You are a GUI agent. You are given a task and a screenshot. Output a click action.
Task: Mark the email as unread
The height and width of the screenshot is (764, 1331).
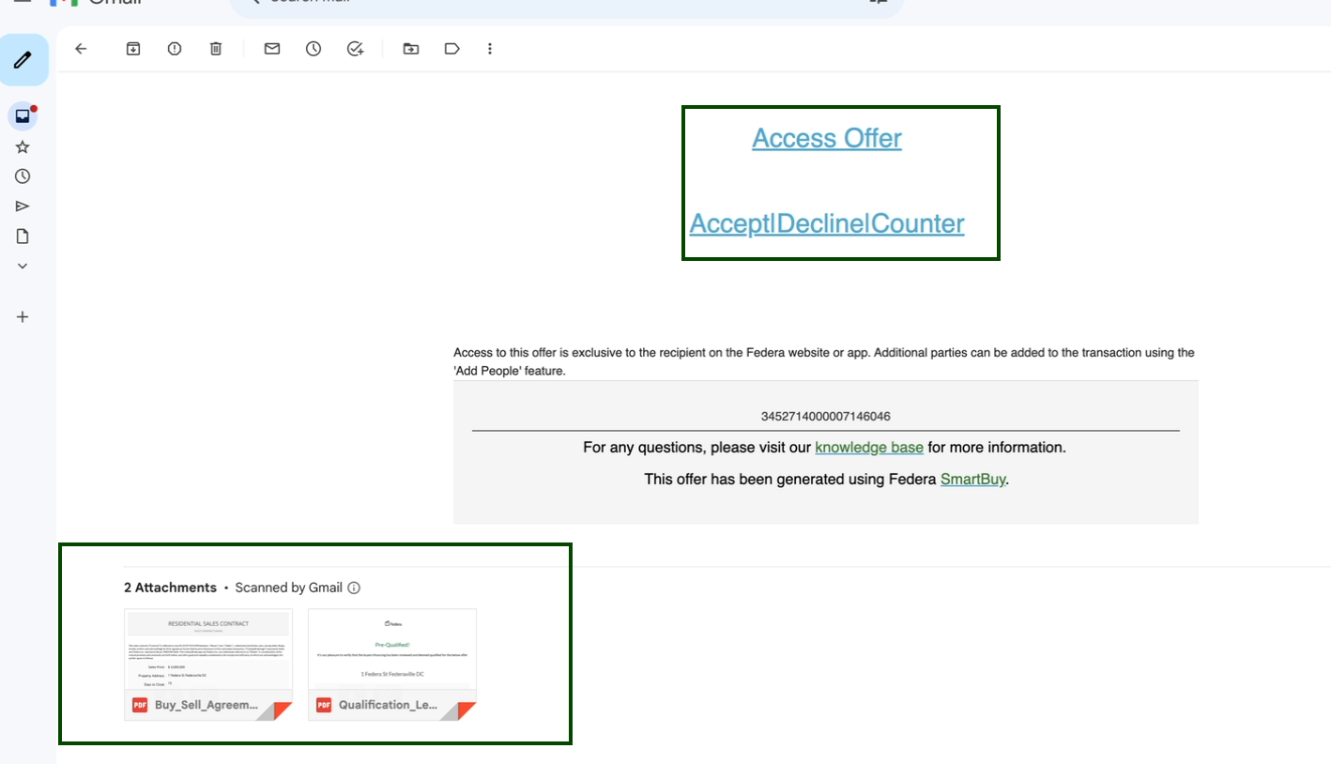[x=272, y=49]
